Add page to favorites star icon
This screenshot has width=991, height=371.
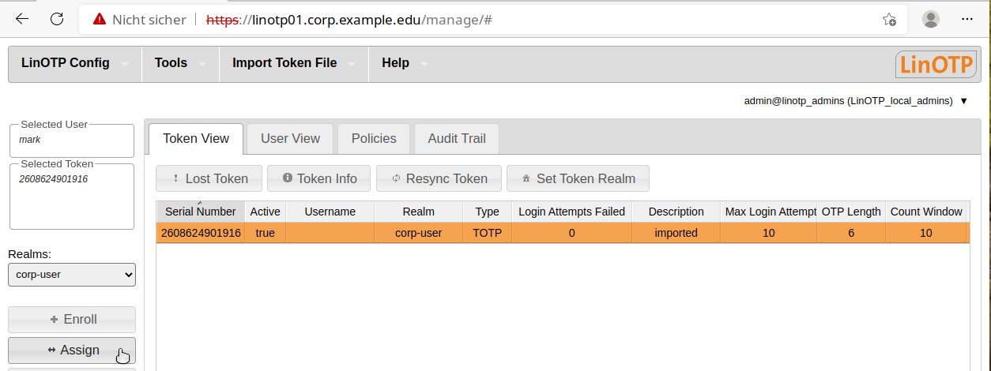click(x=889, y=20)
